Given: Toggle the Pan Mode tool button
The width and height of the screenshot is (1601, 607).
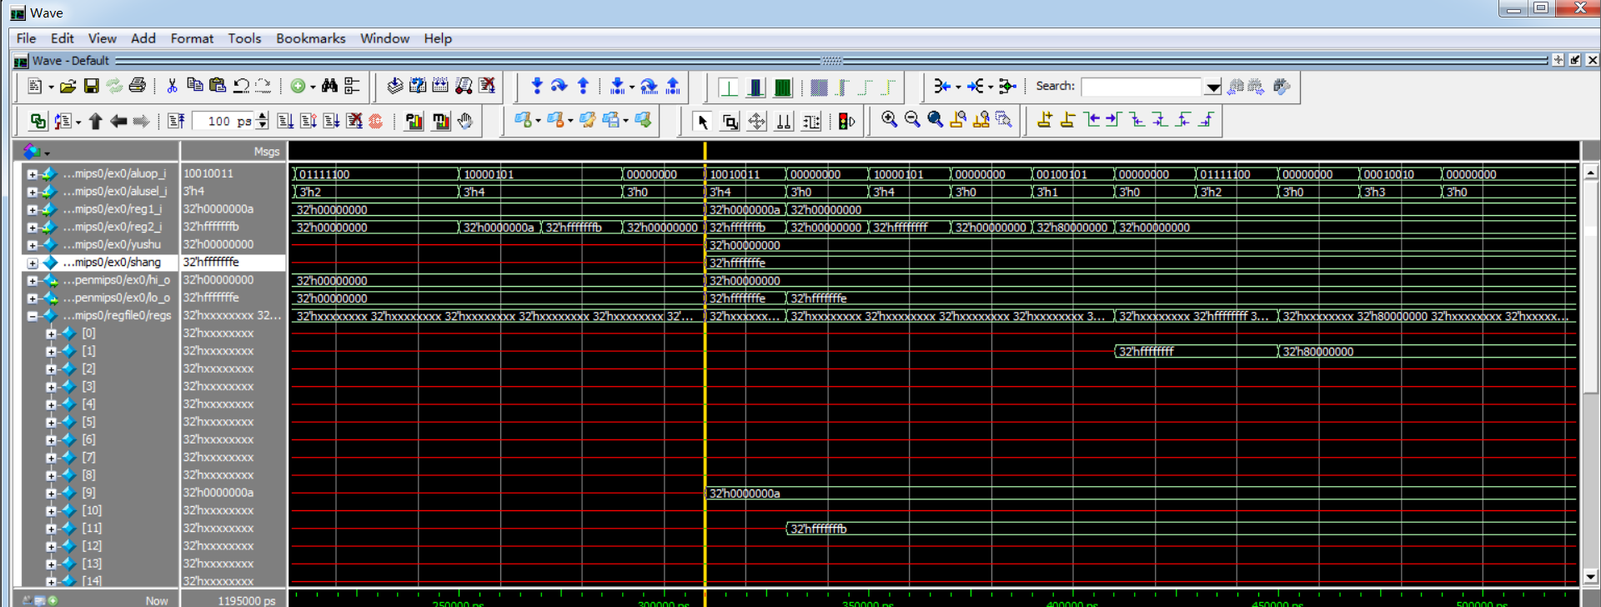Looking at the screenshot, I should [756, 122].
